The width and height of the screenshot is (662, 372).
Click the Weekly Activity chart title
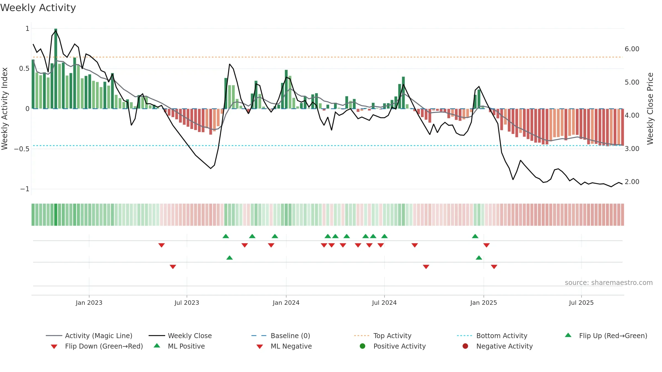[x=38, y=8]
